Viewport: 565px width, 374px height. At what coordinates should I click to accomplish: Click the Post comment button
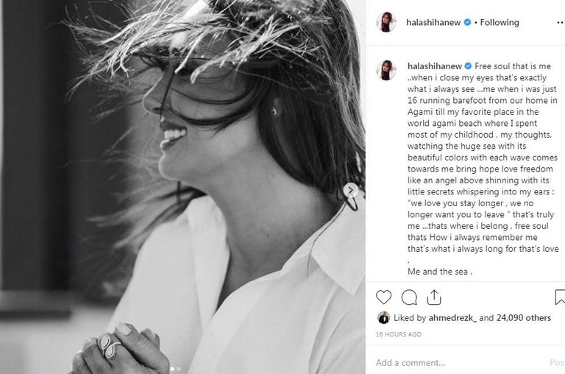click(x=558, y=362)
